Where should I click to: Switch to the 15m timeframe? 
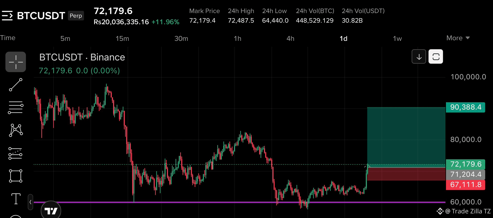click(x=122, y=38)
